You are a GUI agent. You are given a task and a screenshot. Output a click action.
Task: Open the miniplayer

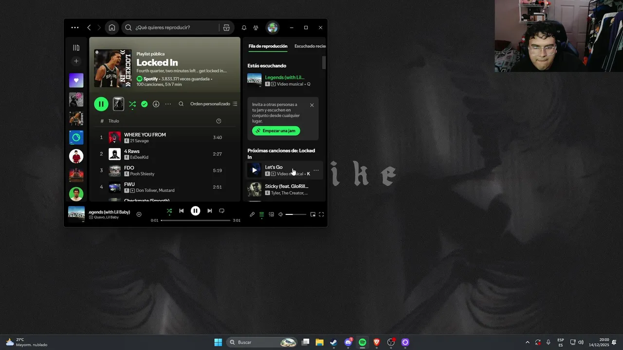[x=313, y=214]
